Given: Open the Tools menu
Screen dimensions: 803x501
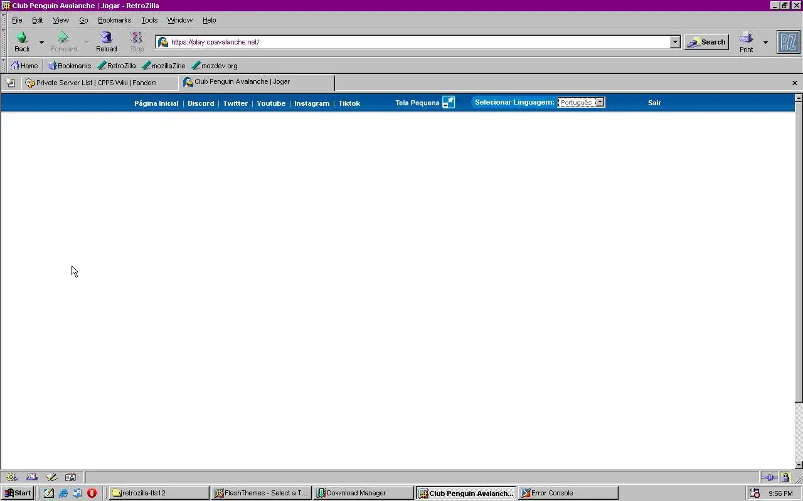Looking at the screenshot, I should coord(149,20).
